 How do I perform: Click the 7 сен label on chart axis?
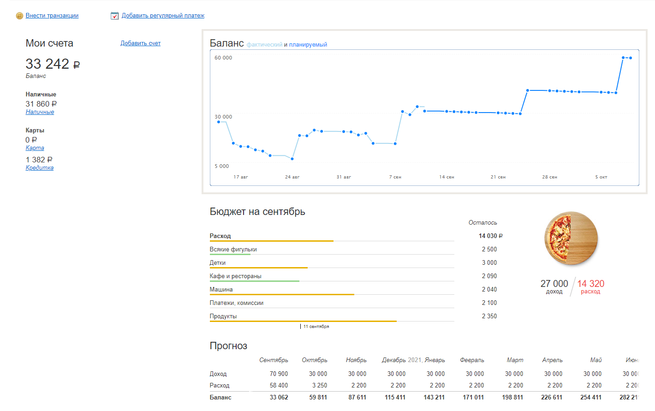click(x=395, y=177)
